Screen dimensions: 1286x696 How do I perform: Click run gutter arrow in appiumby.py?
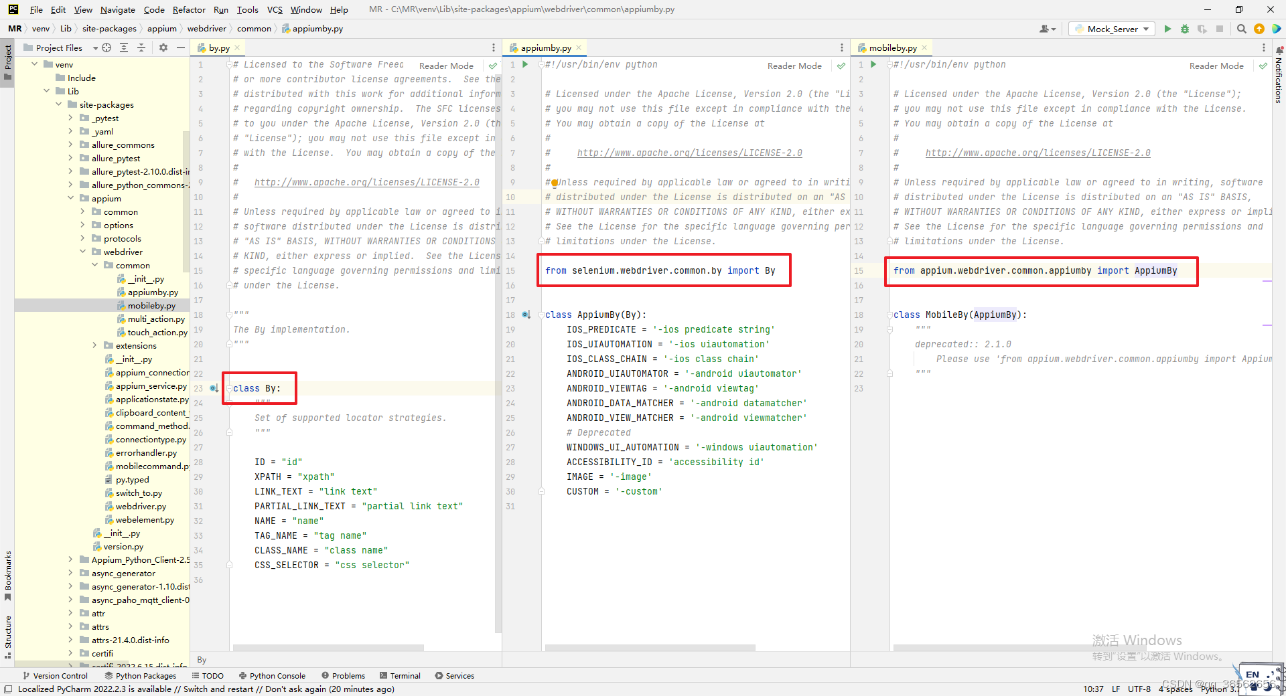click(525, 64)
